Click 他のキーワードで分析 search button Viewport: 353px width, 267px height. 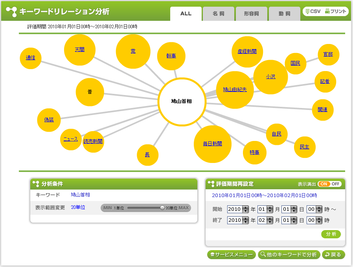point(289,255)
